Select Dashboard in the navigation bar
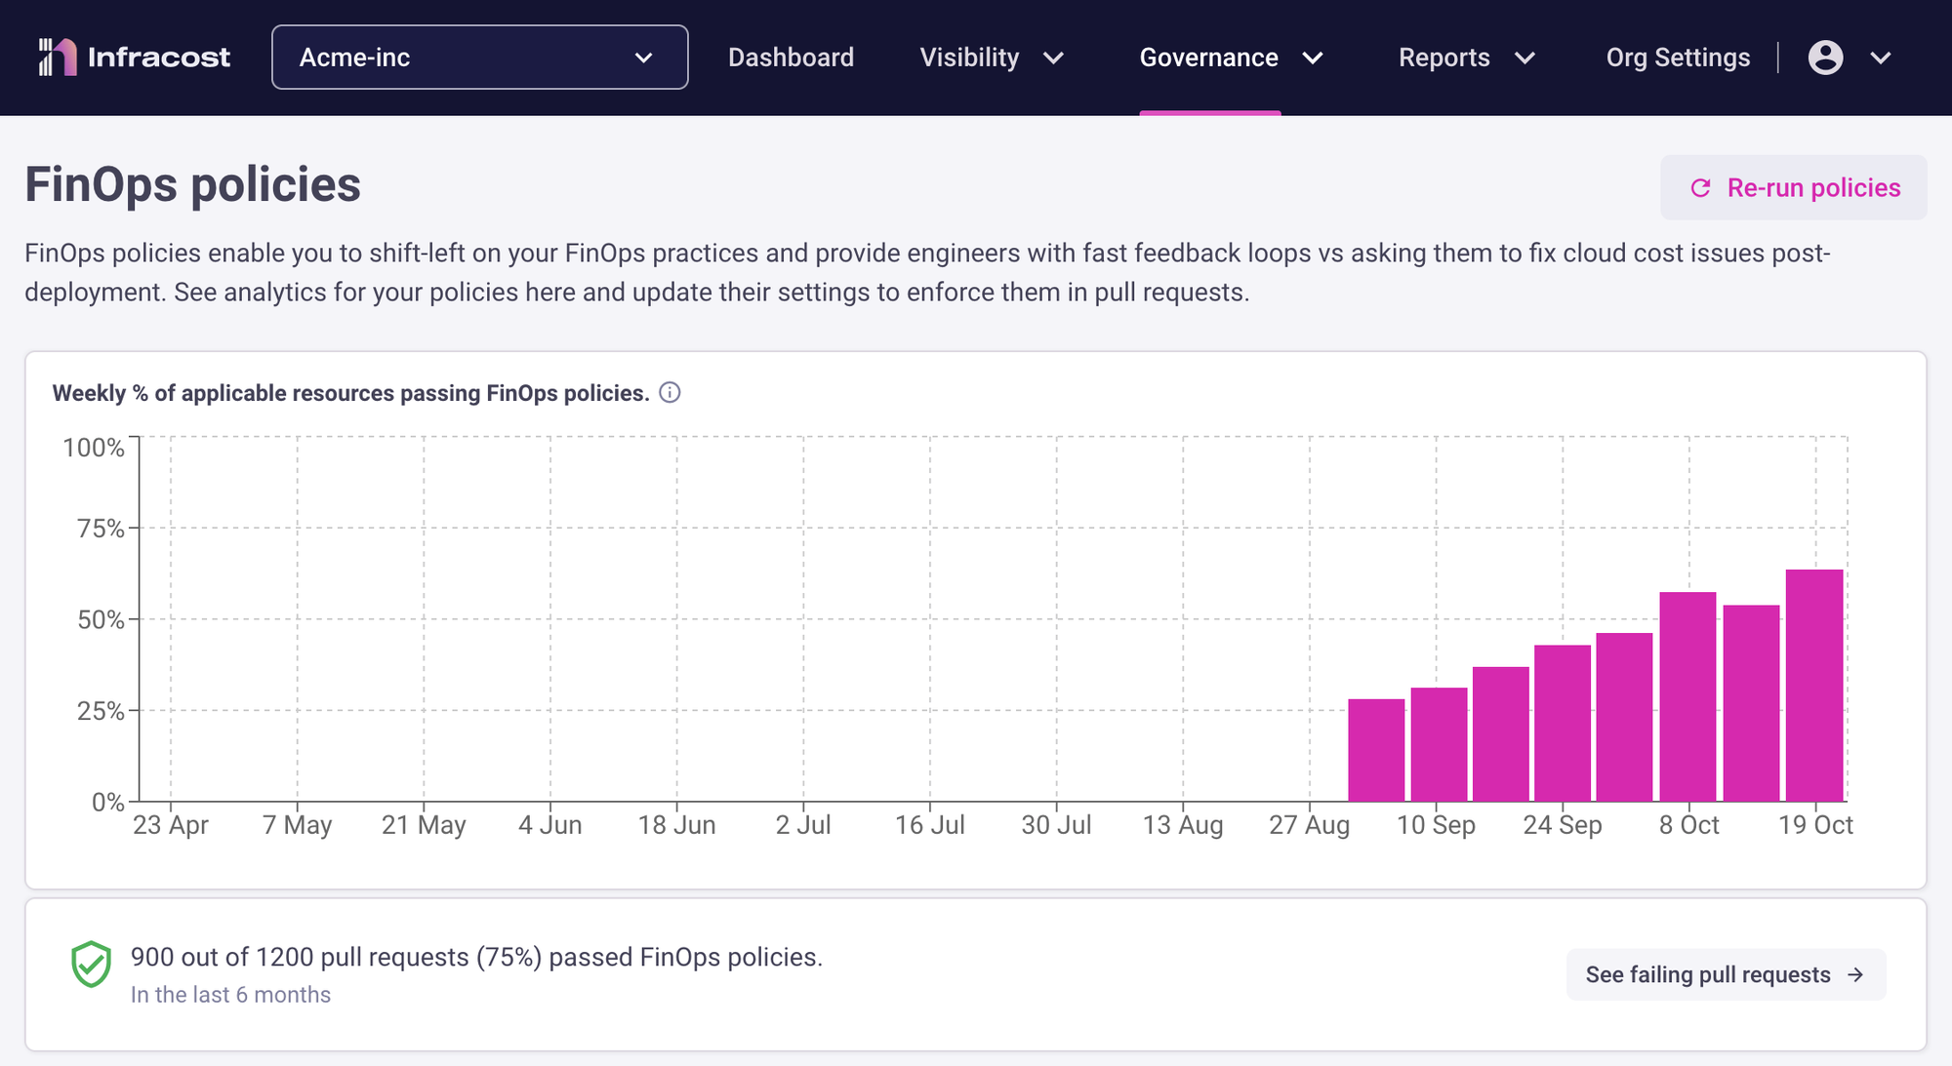This screenshot has height=1066, width=1952. click(x=791, y=58)
